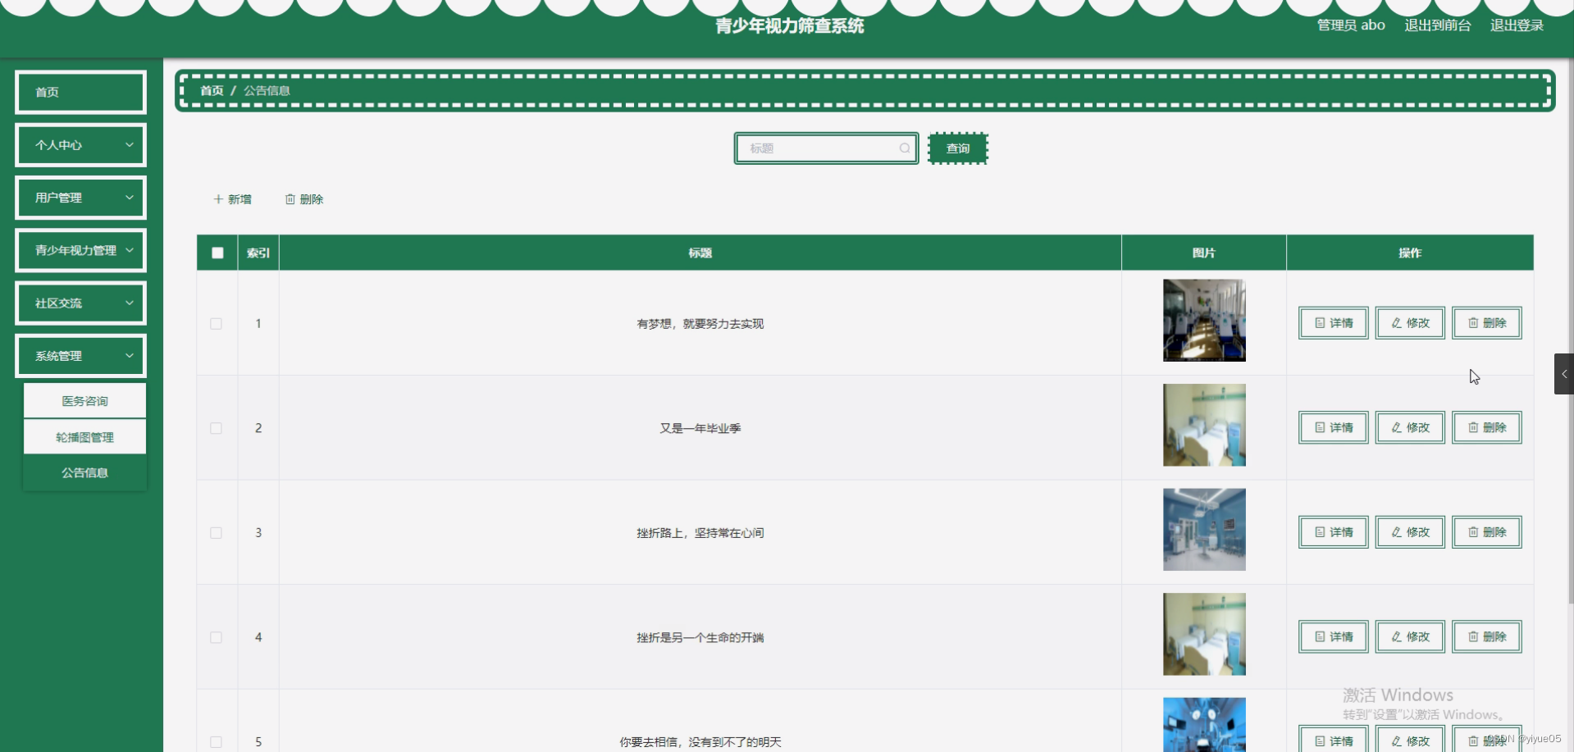Edit row 4 挫折是另一个生命的开端
Screen dimensions: 1574x752
[1410, 636]
